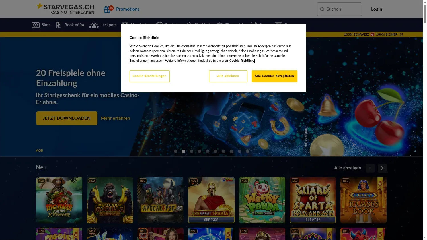This screenshot has height=240, width=427.
Task: Click the 100% SICHER text
Action: (x=387, y=34)
